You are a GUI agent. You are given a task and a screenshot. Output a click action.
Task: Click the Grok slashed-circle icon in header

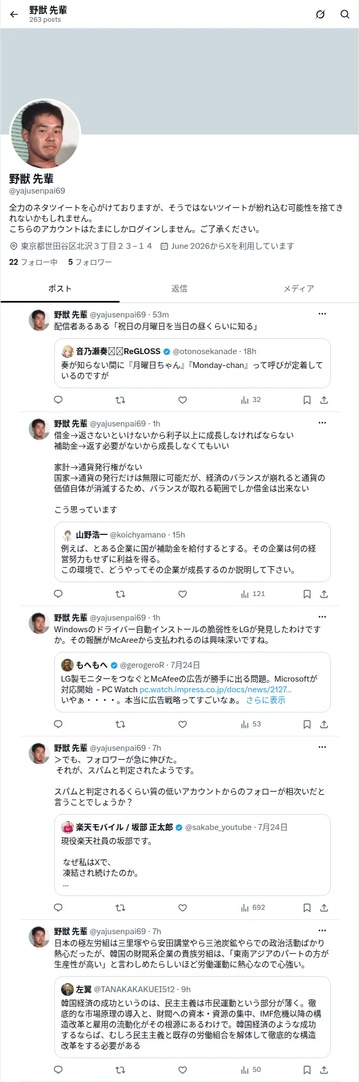(x=320, y=14)
